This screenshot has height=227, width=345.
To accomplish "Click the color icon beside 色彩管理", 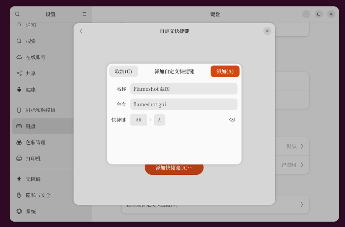I will click(19, 142).
